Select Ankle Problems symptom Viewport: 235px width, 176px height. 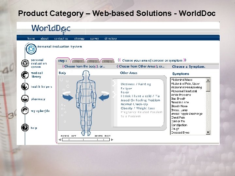coord(181,95)
